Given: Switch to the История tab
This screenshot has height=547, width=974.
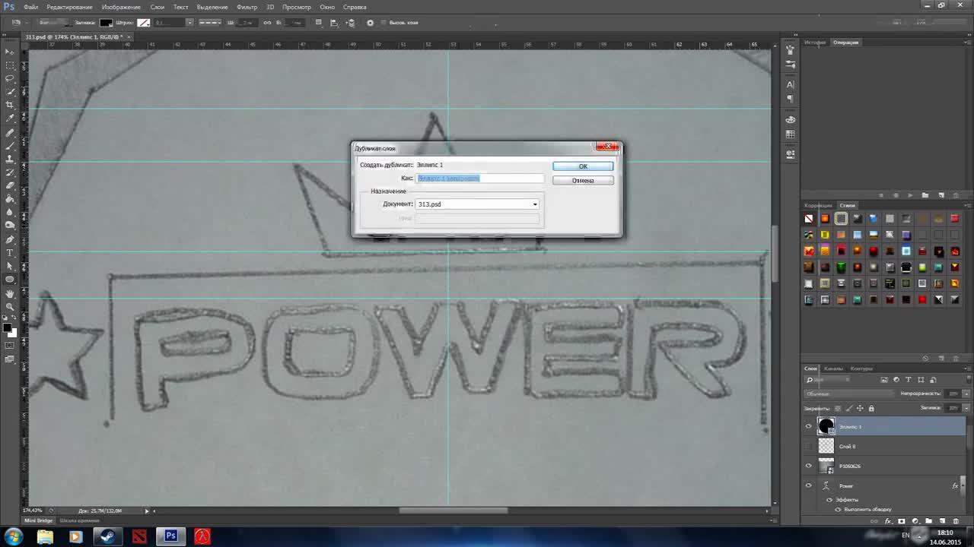Looking at the screenshot, I should click(x=815, y=43).
